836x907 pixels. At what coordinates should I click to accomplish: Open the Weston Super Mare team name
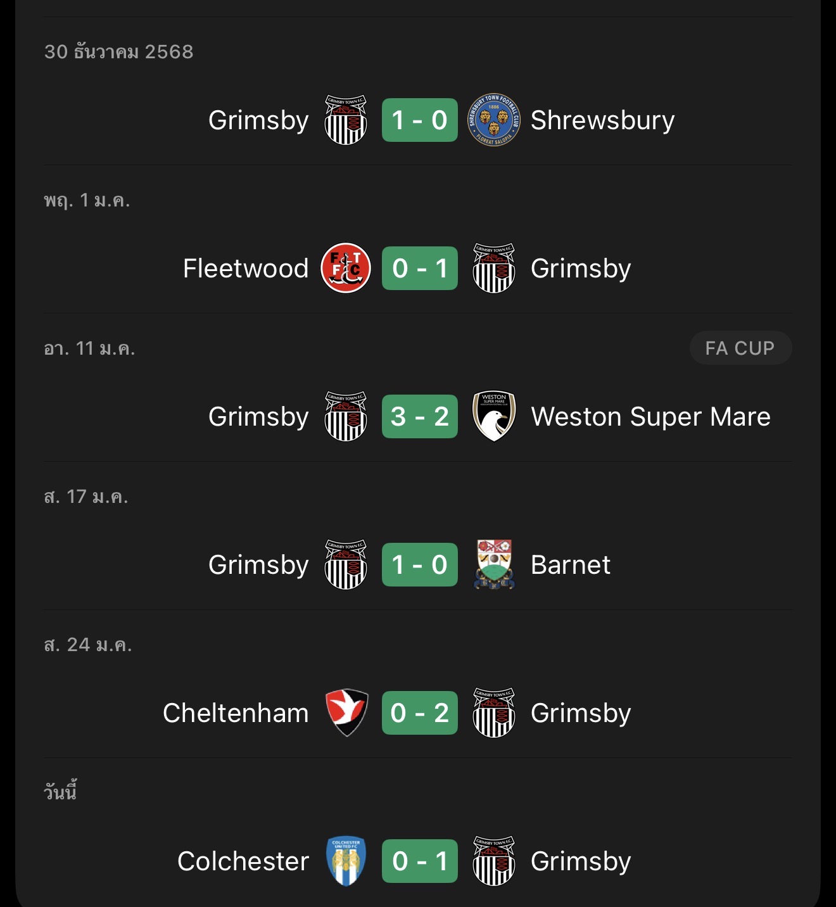pos(650,417)
